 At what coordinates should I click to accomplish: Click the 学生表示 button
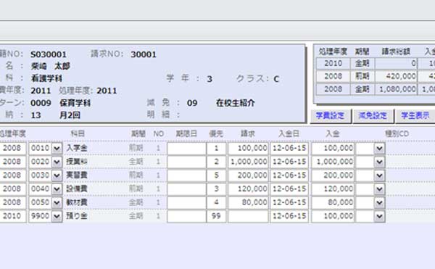point(415,115)
